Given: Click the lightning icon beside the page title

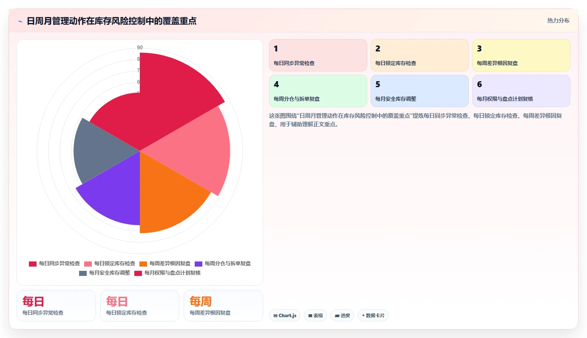Looking at the screenshot, I should pos(20,21).
